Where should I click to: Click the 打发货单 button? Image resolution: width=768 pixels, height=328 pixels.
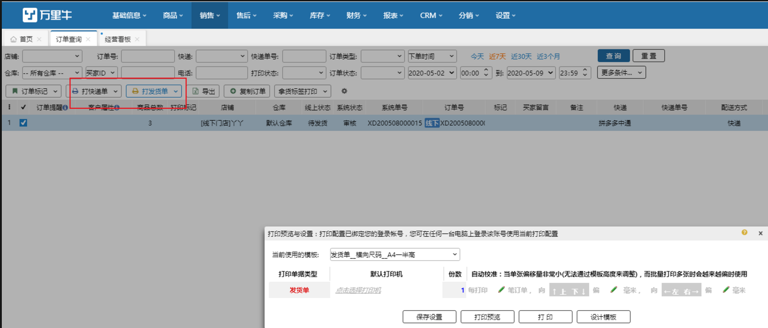point(154,91)
